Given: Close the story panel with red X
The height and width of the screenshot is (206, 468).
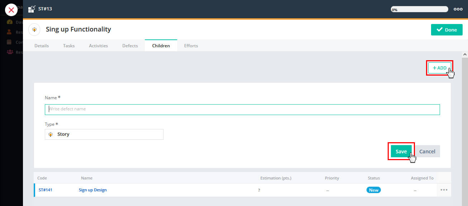Looking at the screenshot, I should tap(11, 10).
